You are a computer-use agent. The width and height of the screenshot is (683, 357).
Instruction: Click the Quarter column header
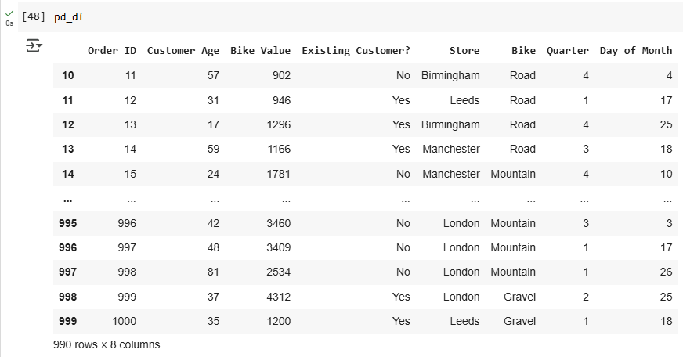click(568, 51)
